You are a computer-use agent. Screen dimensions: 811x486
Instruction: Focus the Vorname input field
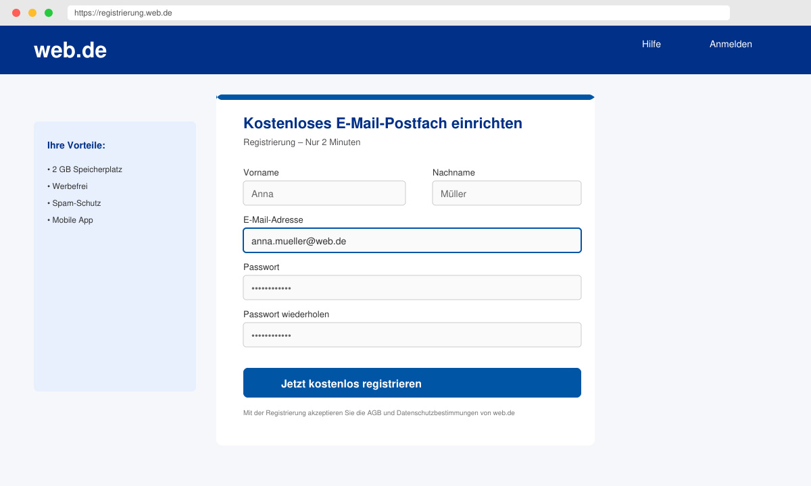click(x=324, y=193)
